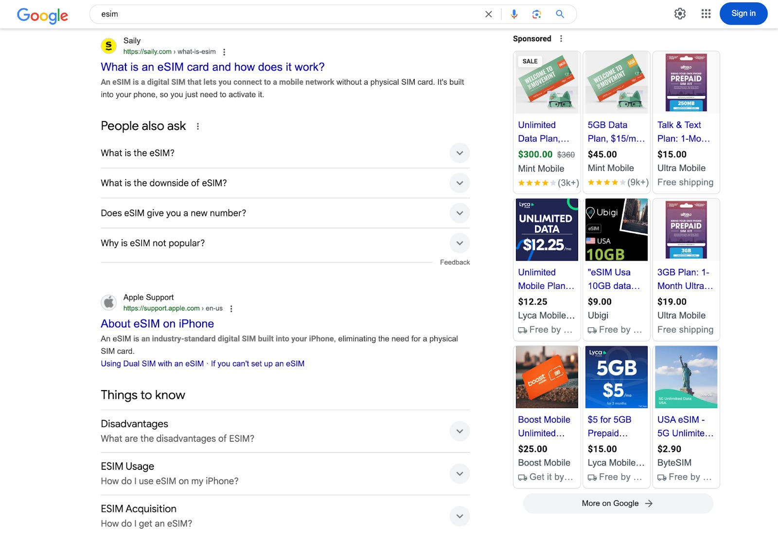Expand 'What is the downside of eSIM?'
The image size is (778, 536).
coord(285,183)
